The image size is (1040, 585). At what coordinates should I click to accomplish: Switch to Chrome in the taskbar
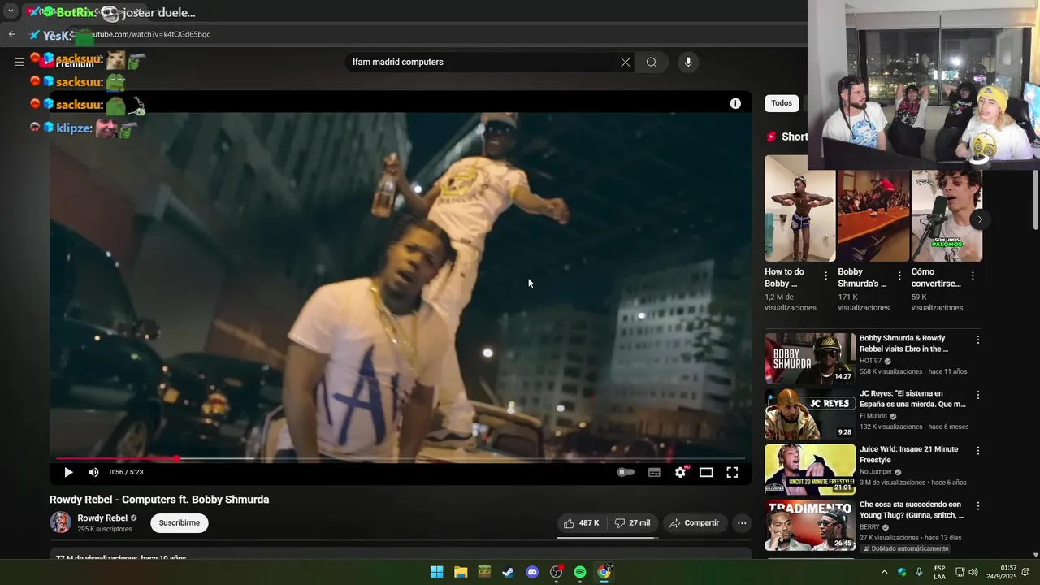tap(604, 572)
